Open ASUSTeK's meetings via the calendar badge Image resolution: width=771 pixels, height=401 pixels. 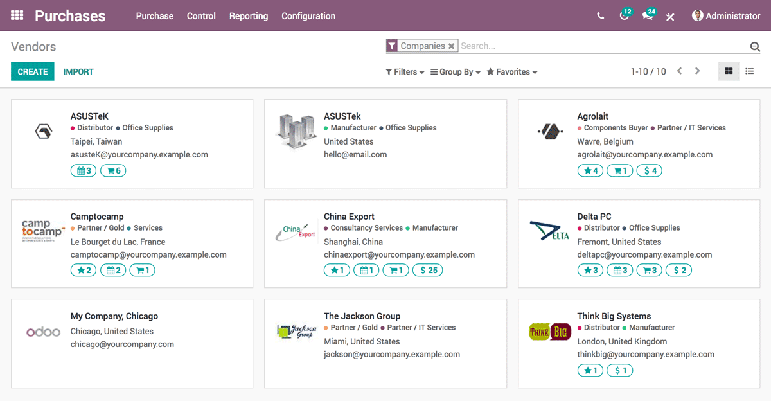click(83, 170)
